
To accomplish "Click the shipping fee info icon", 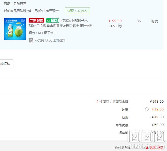I will pyautogui.click(x=147, y=109).
